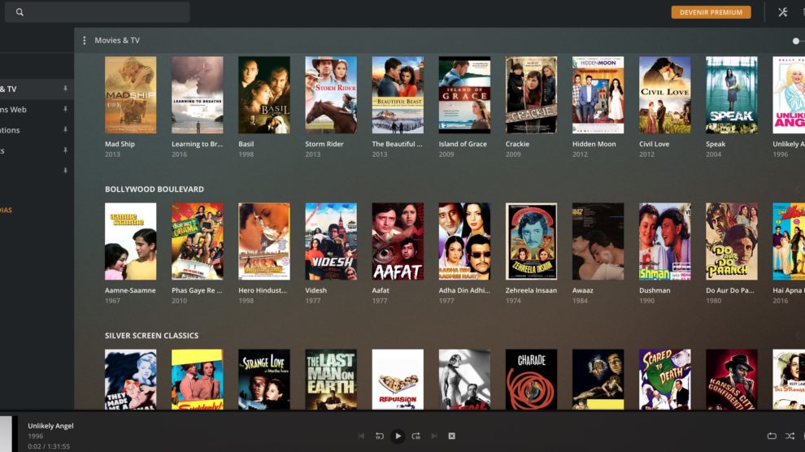Select the '& TV' sidebar item

(x=37, y=89)
